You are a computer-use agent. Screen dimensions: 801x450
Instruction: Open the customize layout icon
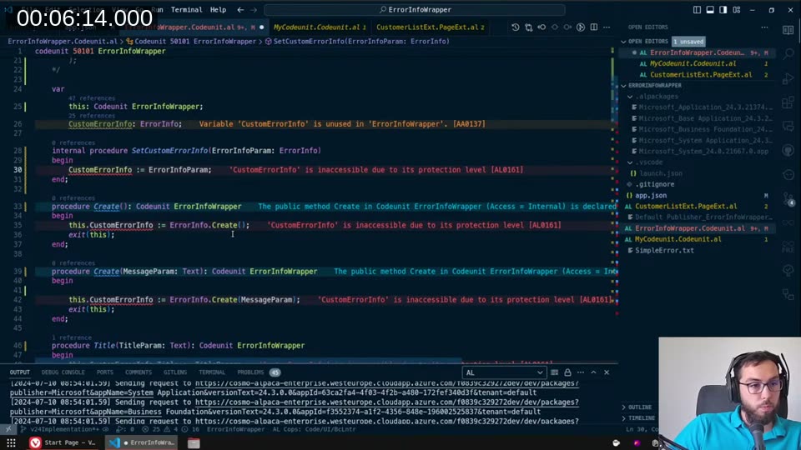click(x=737, y=10)
